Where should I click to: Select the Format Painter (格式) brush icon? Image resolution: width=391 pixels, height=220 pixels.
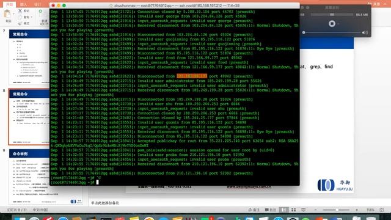pyautogui.click(x=20, y=23)
